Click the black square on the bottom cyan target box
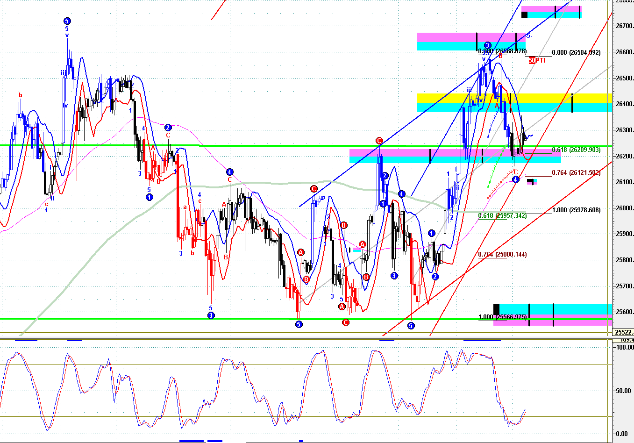634x443 pixels. click(496, 309)
